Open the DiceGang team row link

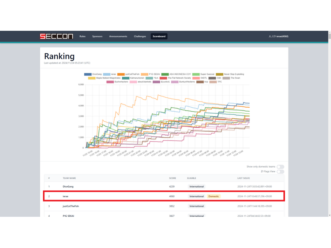[68, 186]
